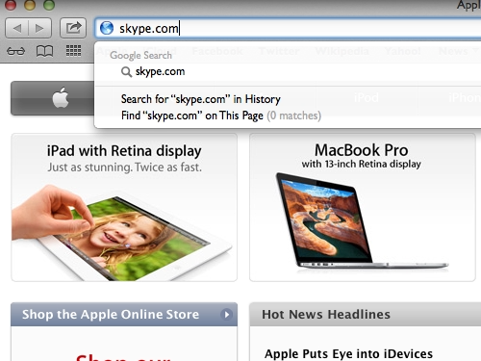Click the globe icon in address bar
481x361 pixels.
click(x=107, y=28)
